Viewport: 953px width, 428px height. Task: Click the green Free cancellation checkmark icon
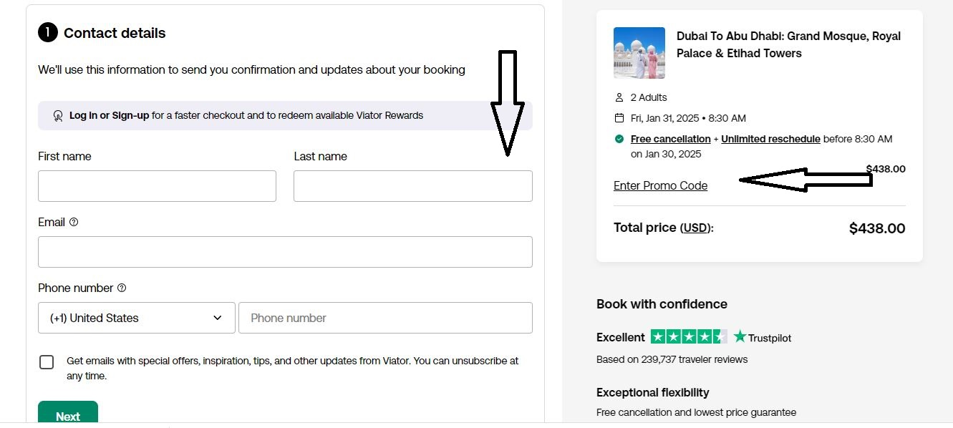(619, 139)
